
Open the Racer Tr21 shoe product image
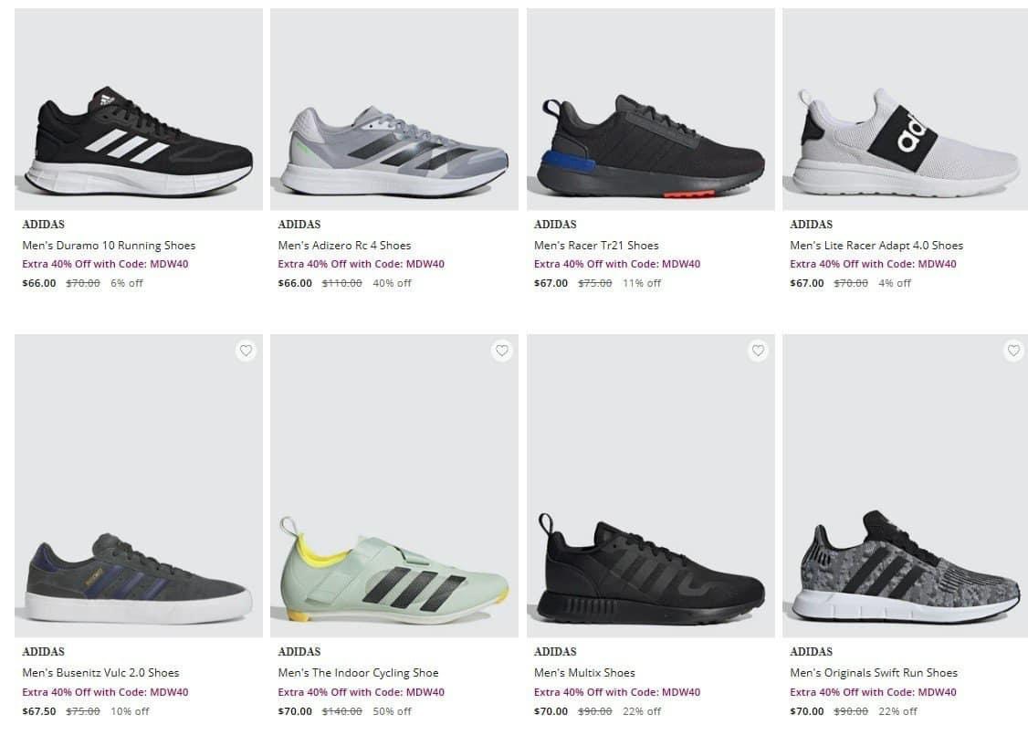(x=650, y=146)
